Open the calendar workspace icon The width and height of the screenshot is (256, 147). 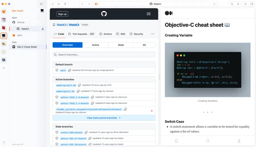point(4,20)
